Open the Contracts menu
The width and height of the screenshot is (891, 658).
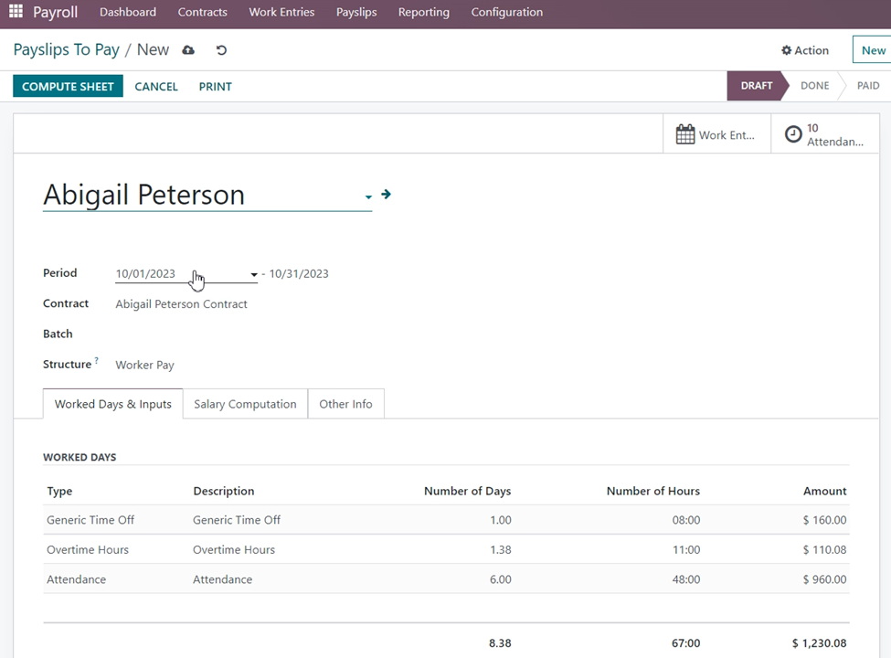point(202,12)
